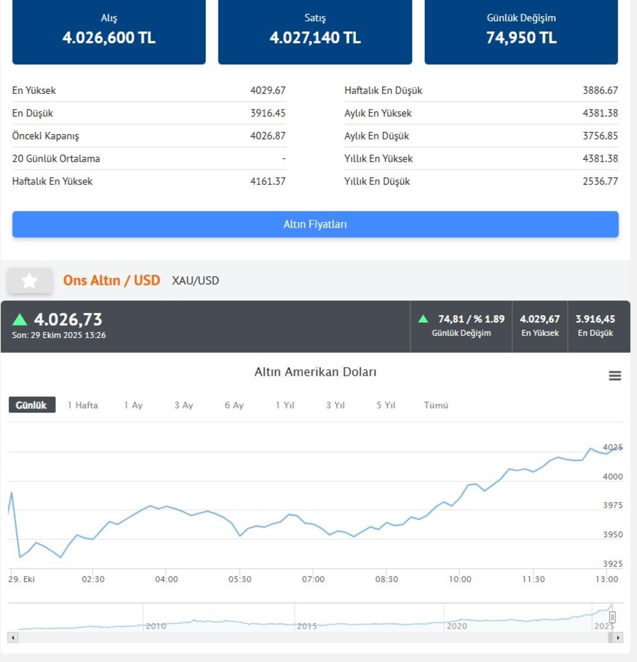The width and height of the screenshot is (637, 662).
Task: Select the 3 Yıl period
Action: tap(334, 405)
